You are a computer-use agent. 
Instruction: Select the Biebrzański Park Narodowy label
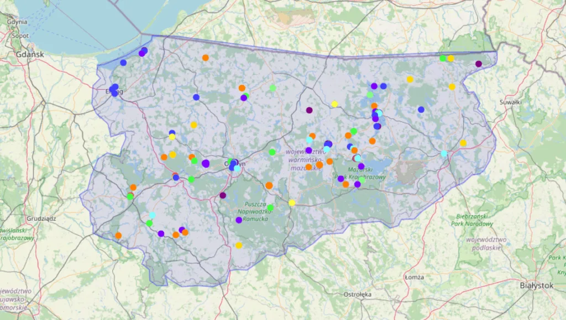(x=474, y=220)
